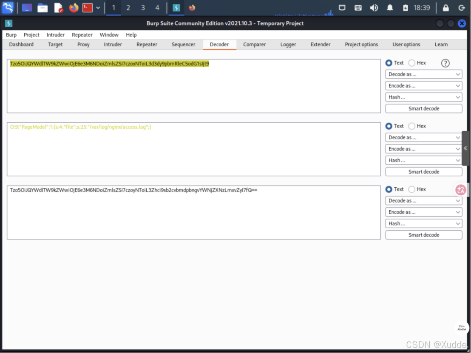The image size is (471, 353).
Task: Switch to workspace 2
Action: (x=128, y=8)
